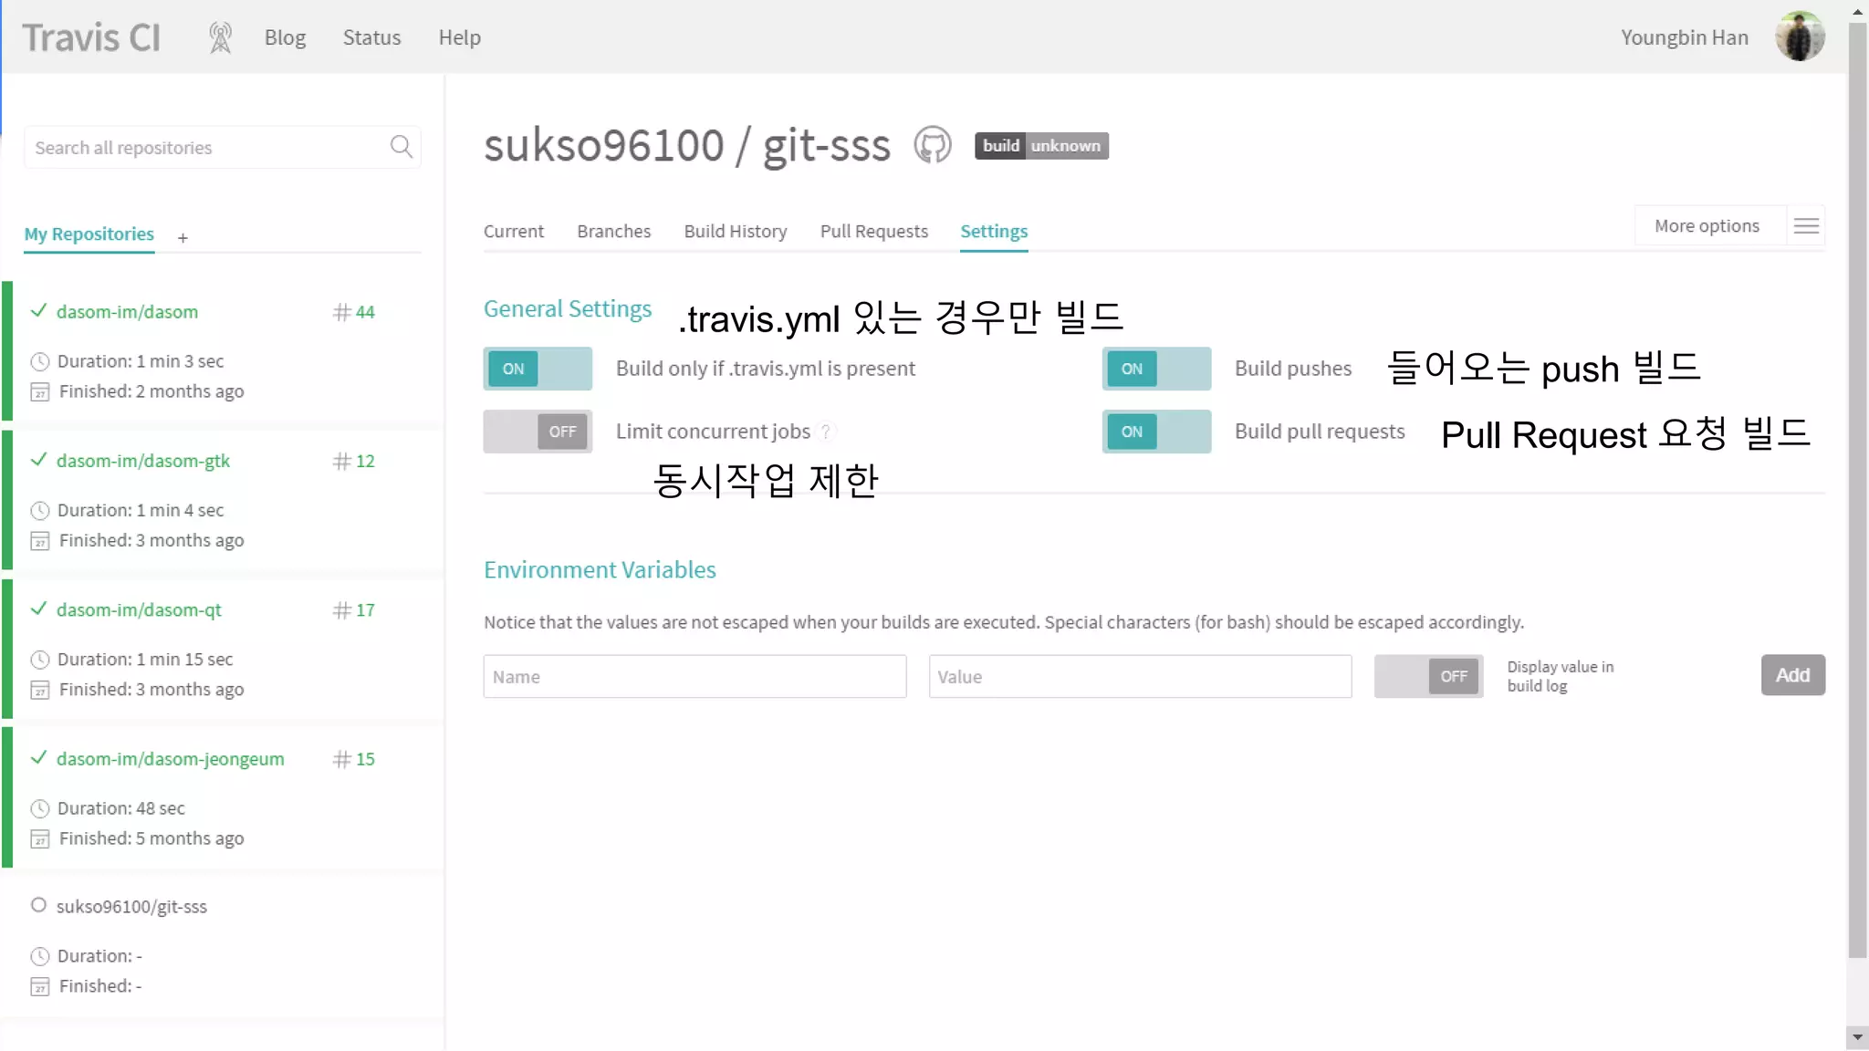
Task: Open build #44 of dasom-im/dasom
Action: click(x=354, y=312)
